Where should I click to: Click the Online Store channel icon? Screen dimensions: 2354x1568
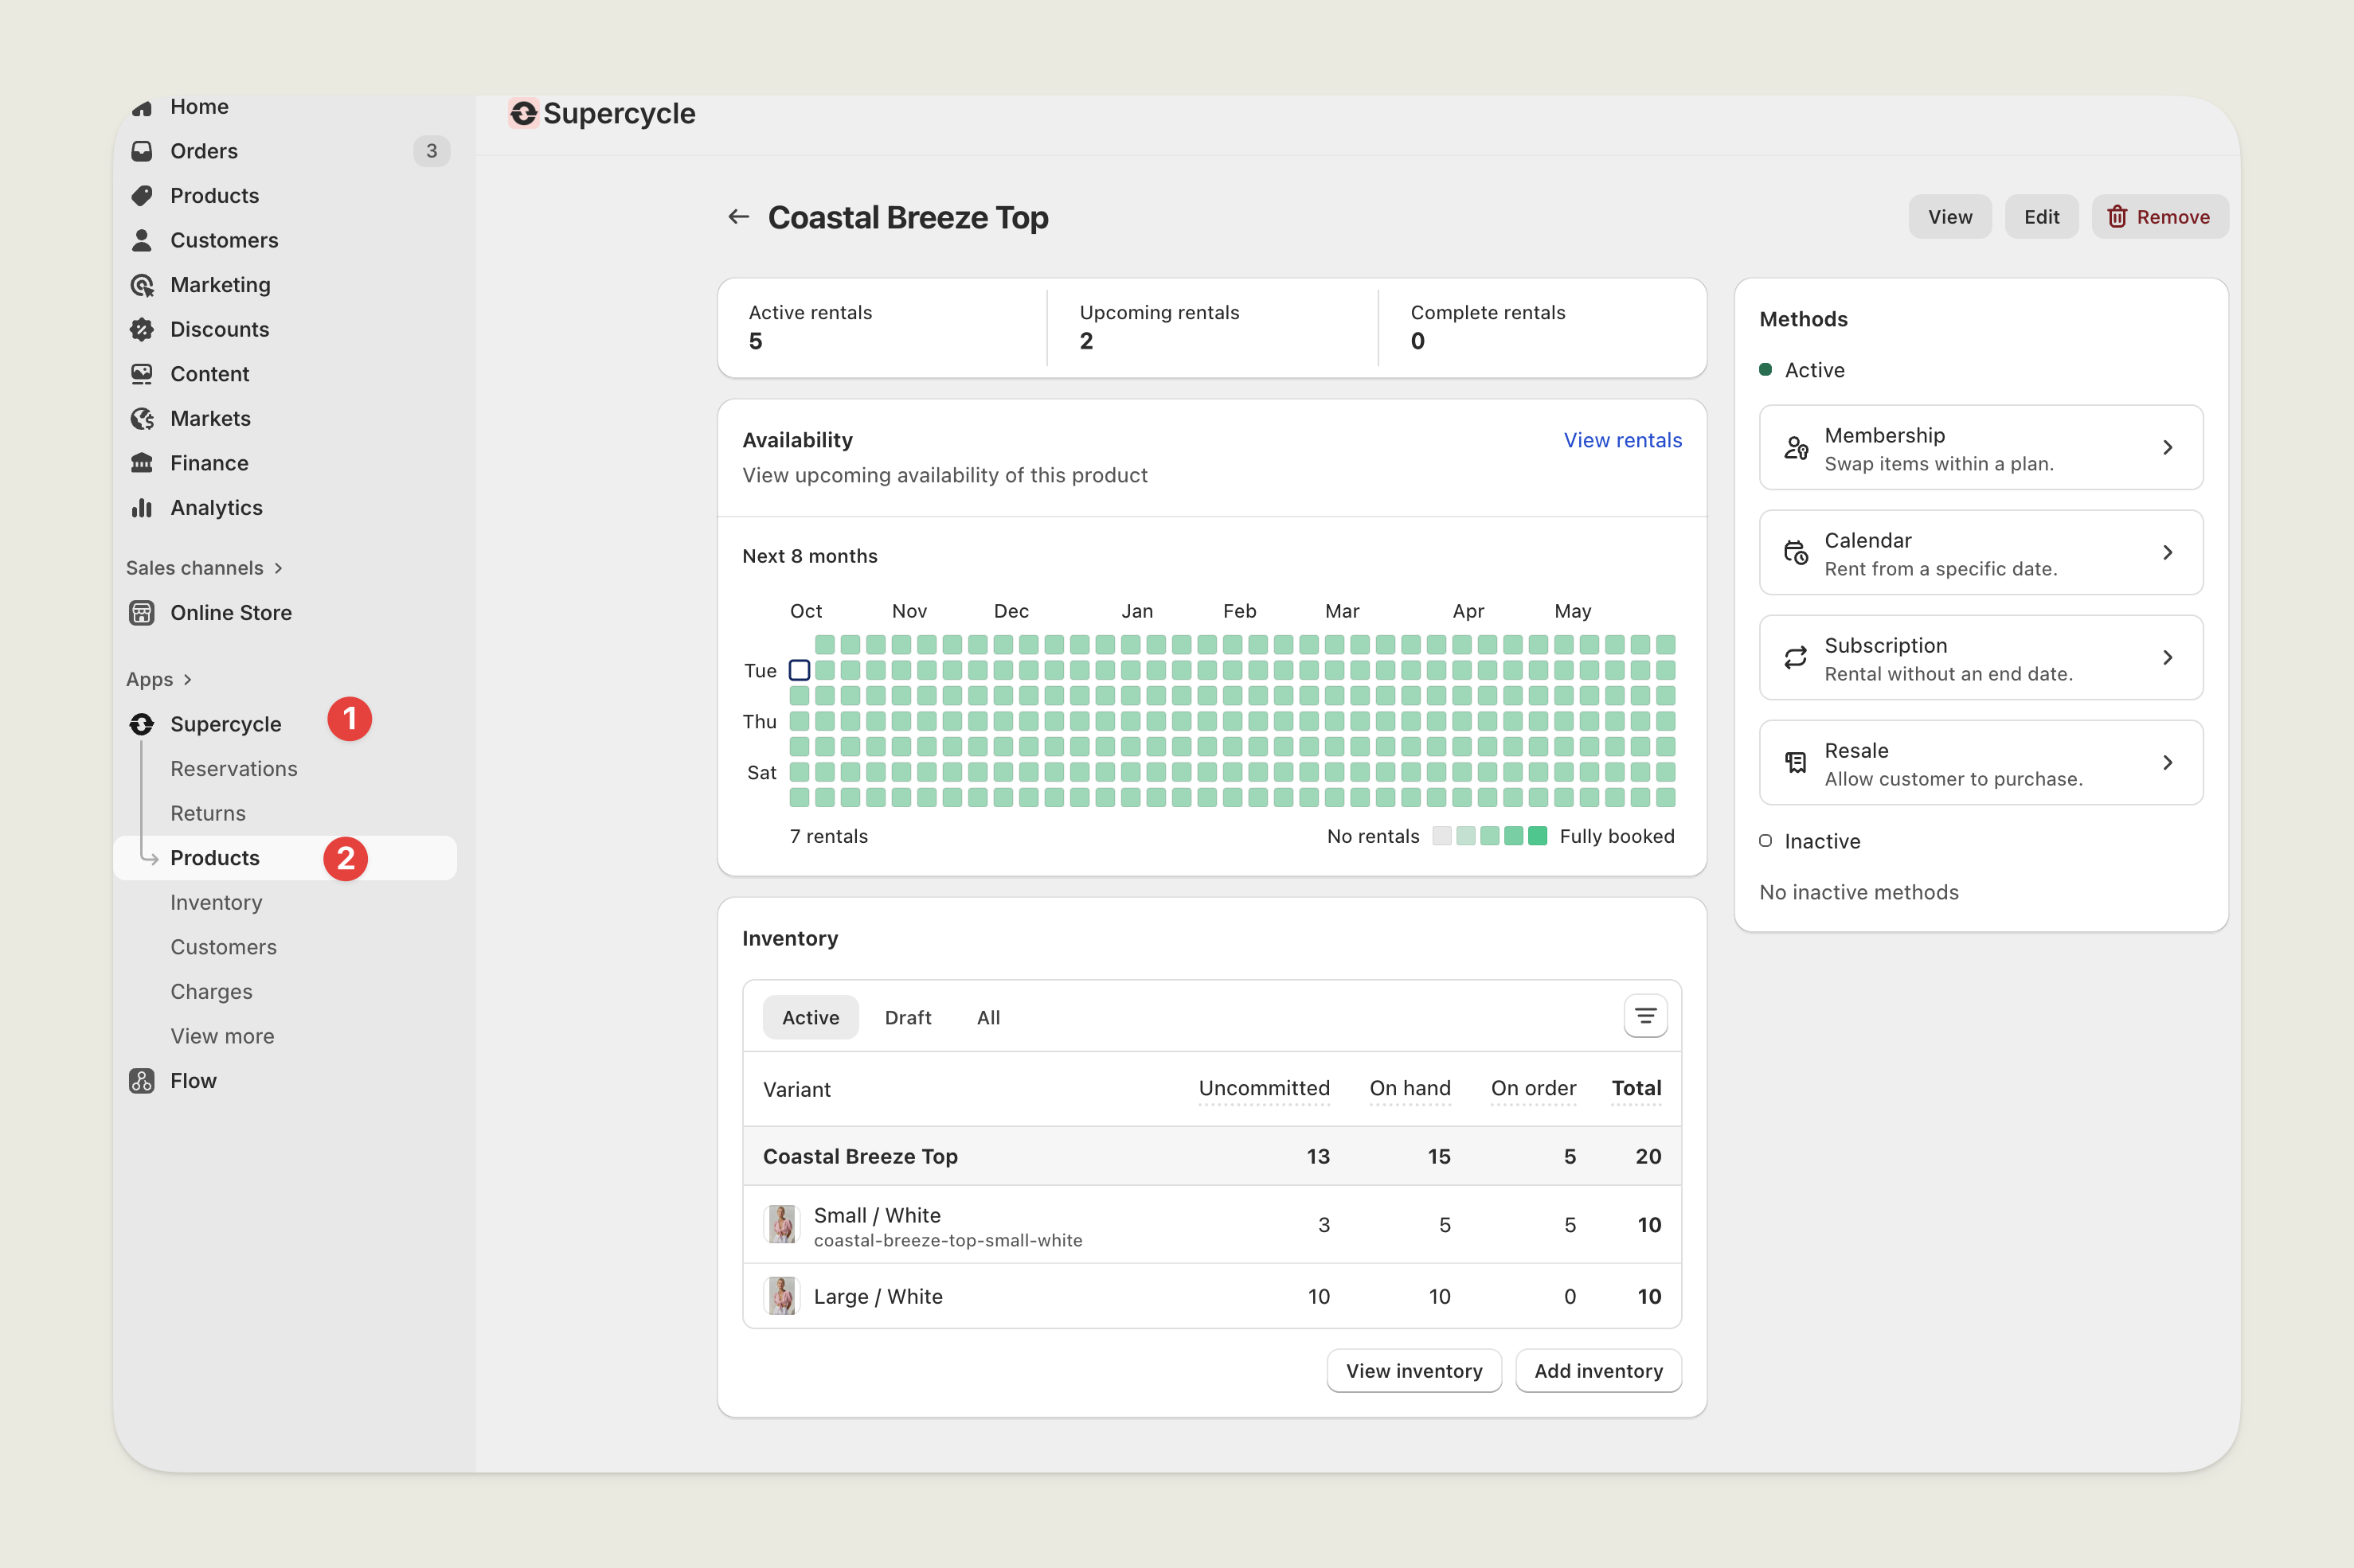coord(142,613)
